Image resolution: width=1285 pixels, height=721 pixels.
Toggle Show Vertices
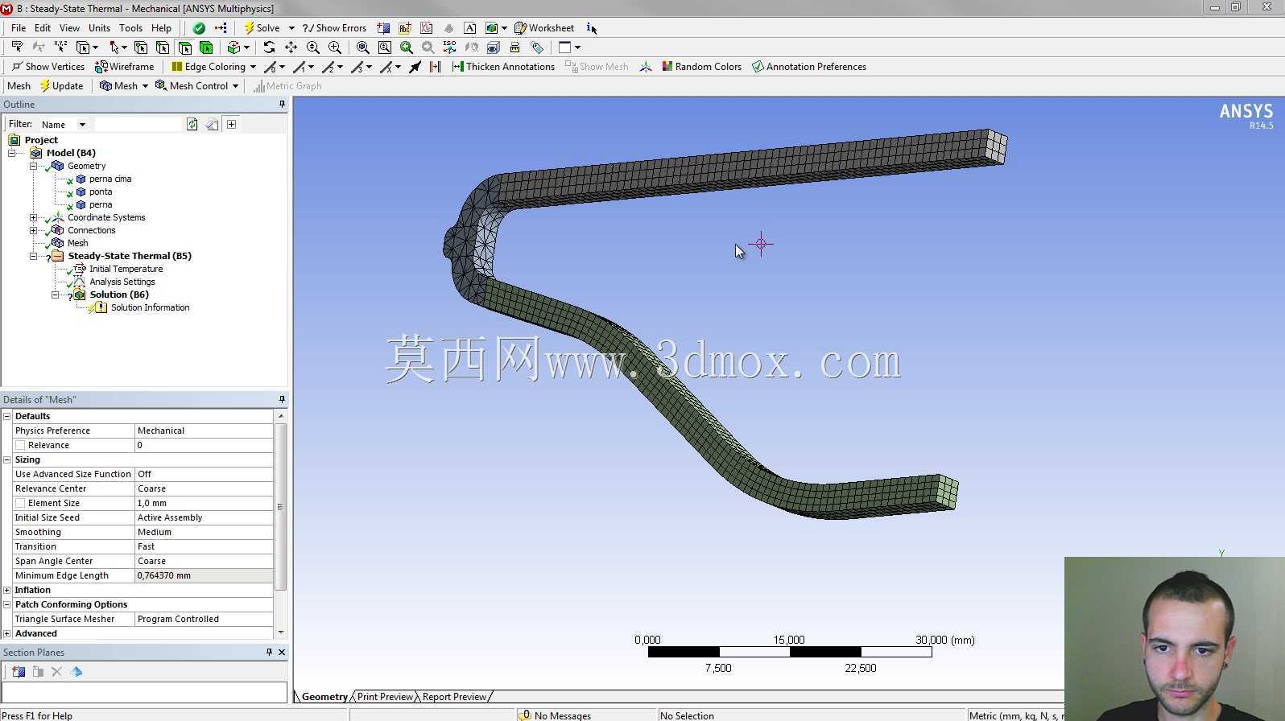48,67
